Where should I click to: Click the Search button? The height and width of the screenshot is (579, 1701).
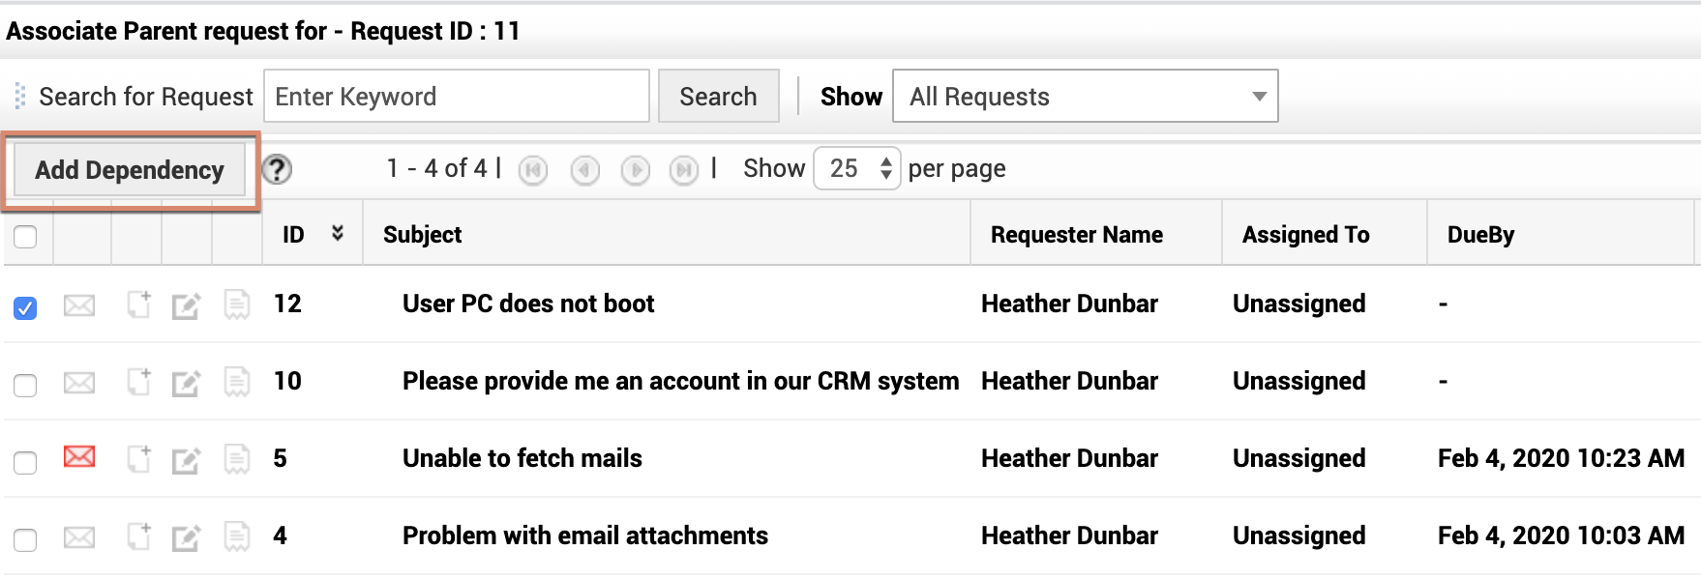coord(718,96)
